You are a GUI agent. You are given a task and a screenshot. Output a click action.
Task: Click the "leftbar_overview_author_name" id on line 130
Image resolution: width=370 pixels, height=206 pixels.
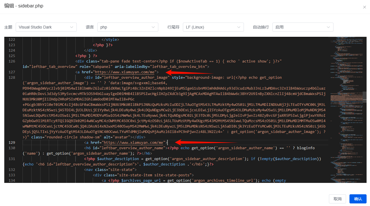pyautogui.click(x=132, y=148)
